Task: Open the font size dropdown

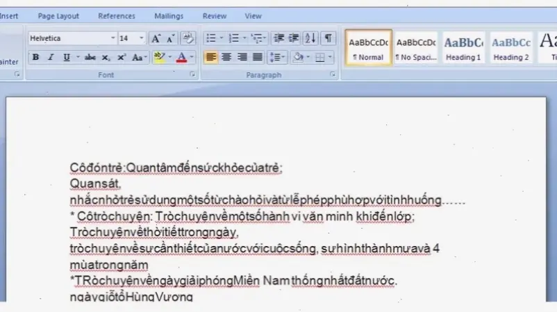Action: (142, 38)
